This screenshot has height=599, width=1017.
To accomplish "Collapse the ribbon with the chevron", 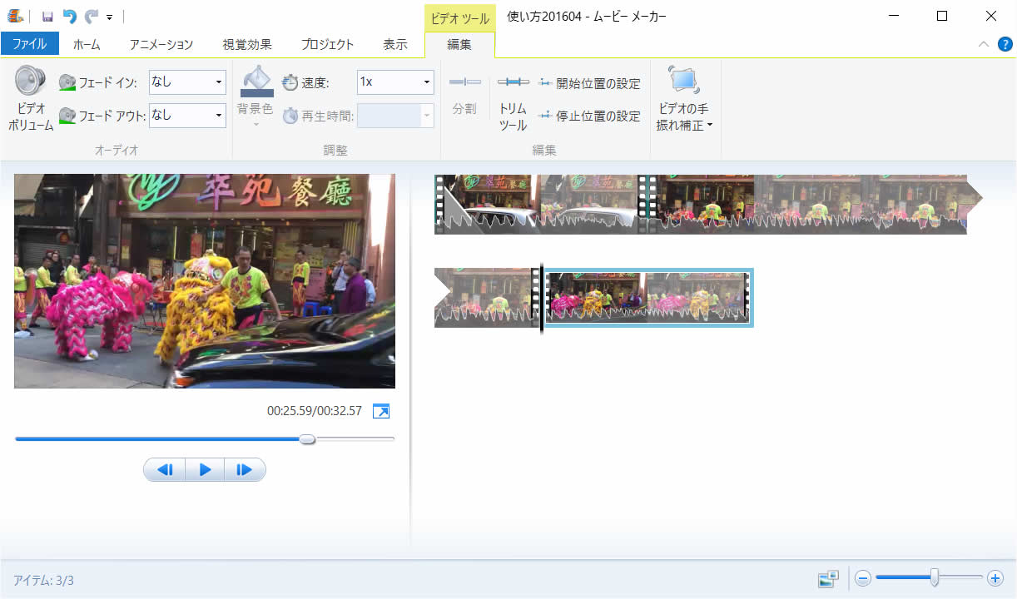I will click(x=984, y=44).
